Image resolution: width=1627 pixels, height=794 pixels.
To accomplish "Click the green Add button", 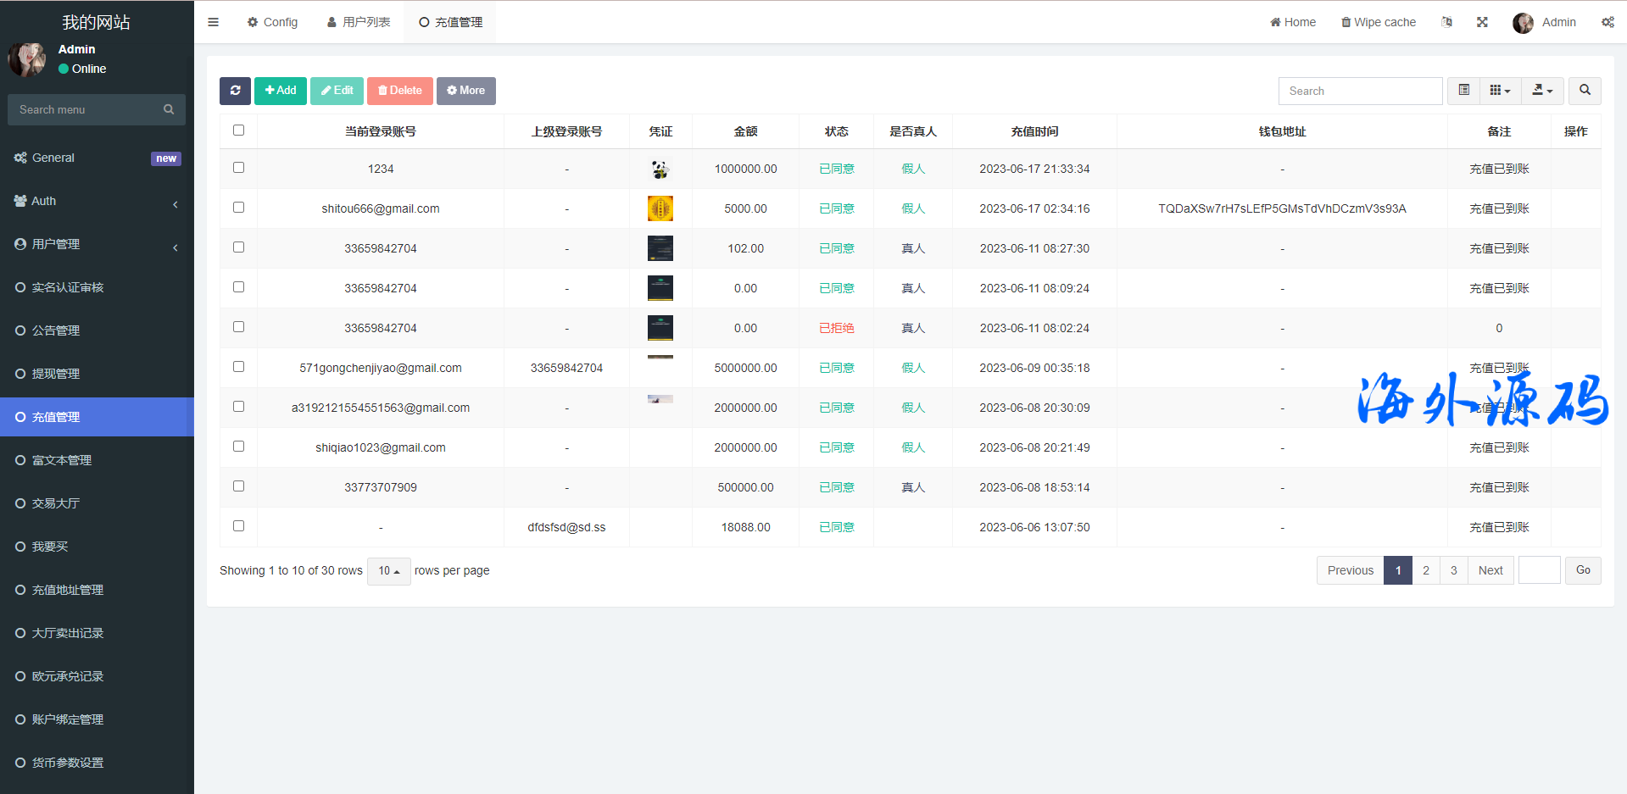I will pos(280,91).
